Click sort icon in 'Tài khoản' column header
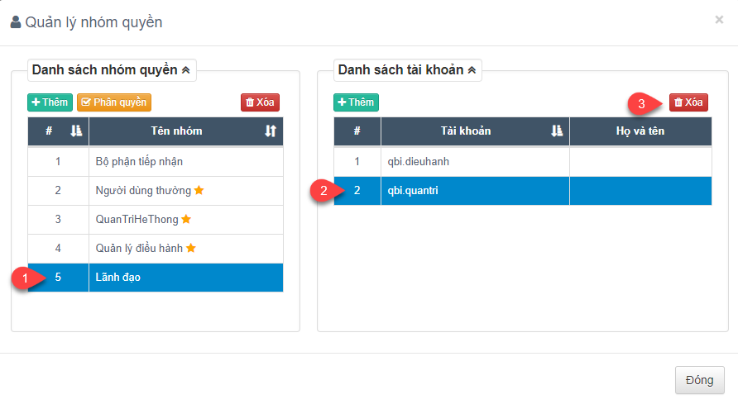738x404 pixels. tap(557, 131)
